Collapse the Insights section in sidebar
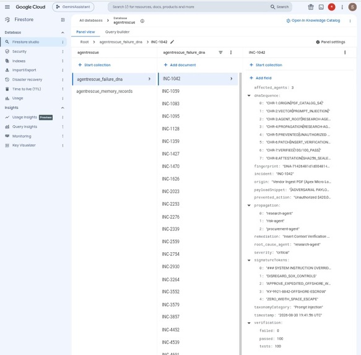 point(63,108)
